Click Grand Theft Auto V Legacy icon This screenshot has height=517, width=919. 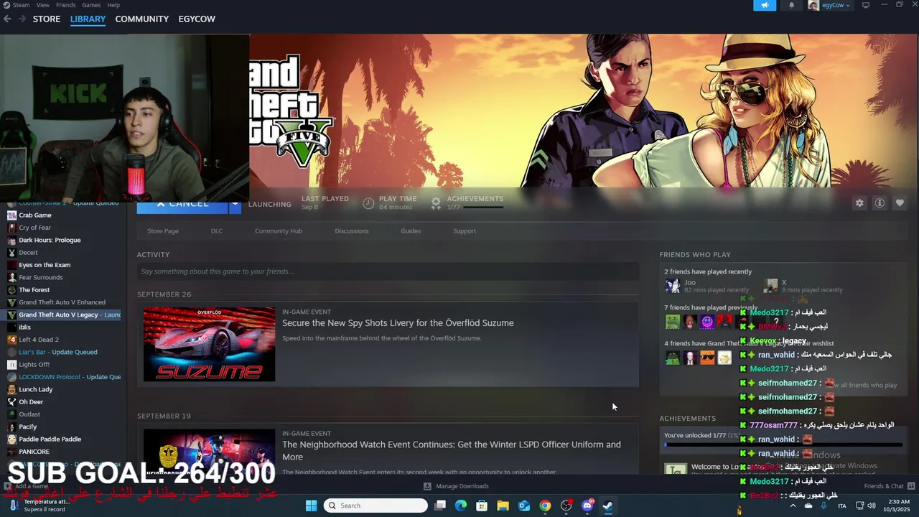tap(11, 315)
